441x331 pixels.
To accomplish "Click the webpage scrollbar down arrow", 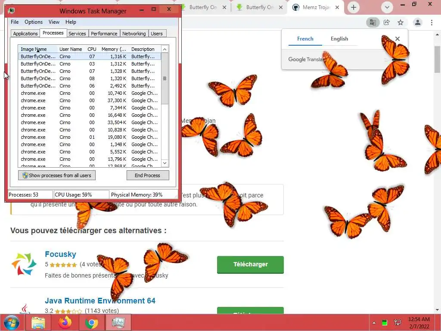I will (x=438, y=310).
